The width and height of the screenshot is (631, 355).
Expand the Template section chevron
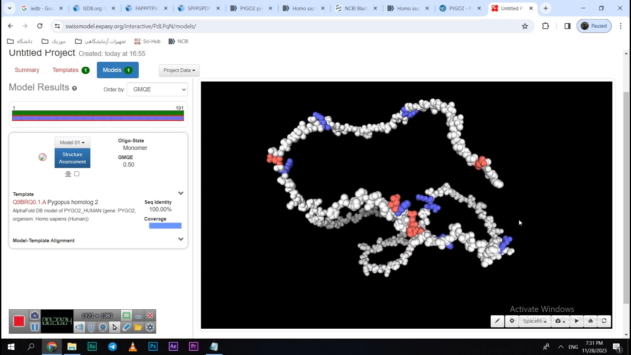181,193
